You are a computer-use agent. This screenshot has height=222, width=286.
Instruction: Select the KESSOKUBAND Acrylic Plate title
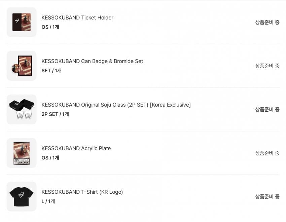point(76,148)
